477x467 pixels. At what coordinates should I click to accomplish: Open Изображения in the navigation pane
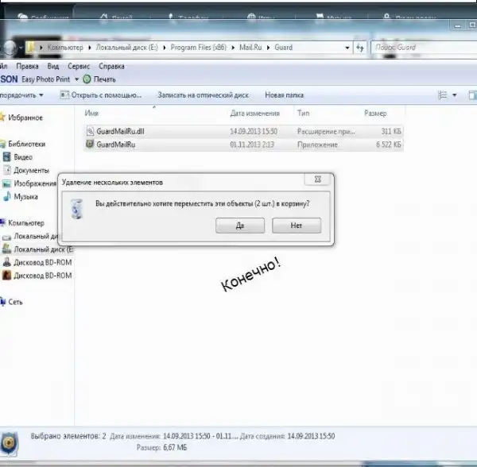click(34, 183)
